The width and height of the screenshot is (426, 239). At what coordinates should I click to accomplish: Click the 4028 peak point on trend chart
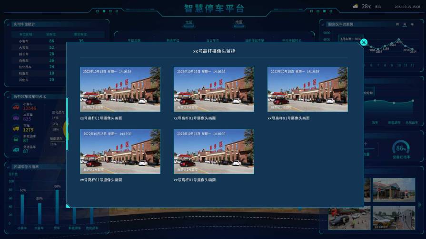tap(398, 39)
